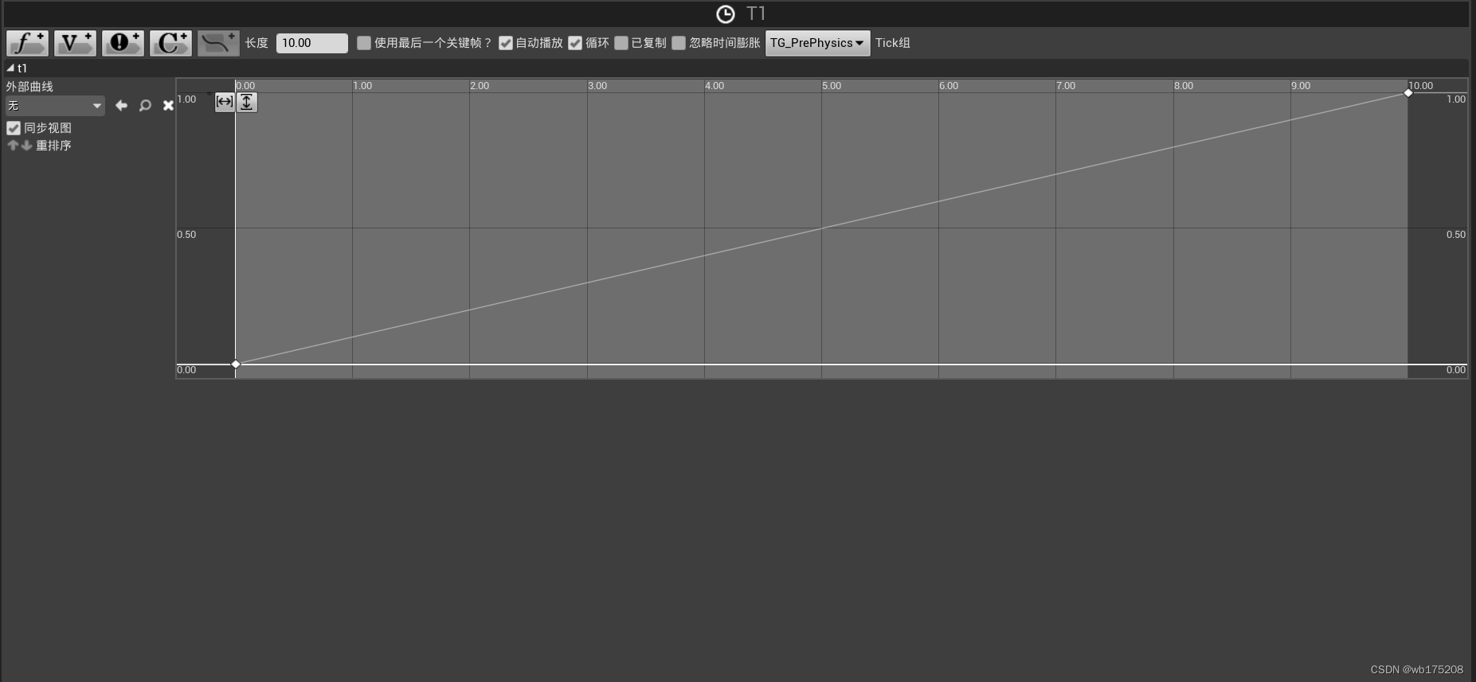Image resolution: width=1476 pixels, height=682 pixels.
Task: Toggle the use last keyframe checkbox
Action: click(364, 43)
